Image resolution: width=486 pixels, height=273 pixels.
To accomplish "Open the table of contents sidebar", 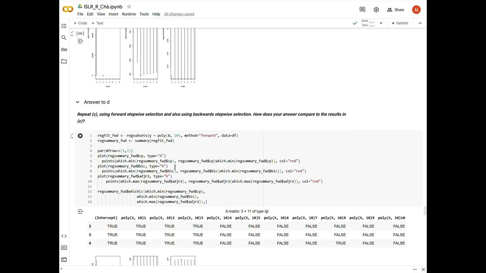I will coord(64,26).
